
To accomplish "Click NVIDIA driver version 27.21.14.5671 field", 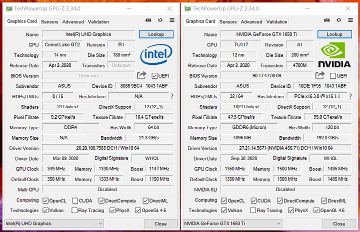I will point(286,148).
